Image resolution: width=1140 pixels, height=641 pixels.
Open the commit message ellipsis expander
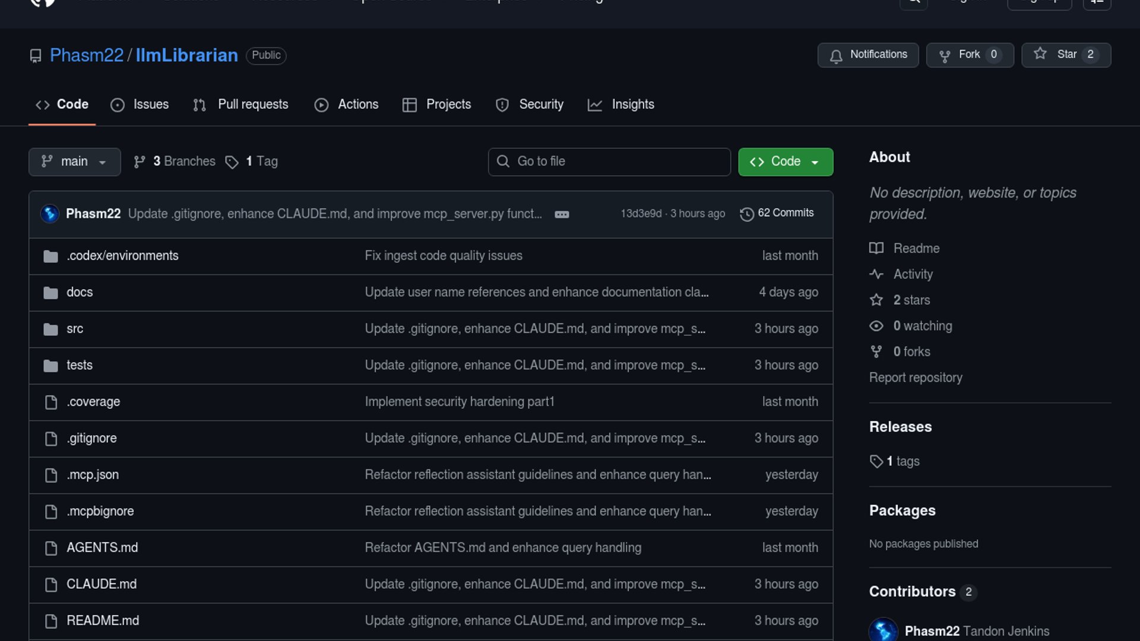(562, 214)
